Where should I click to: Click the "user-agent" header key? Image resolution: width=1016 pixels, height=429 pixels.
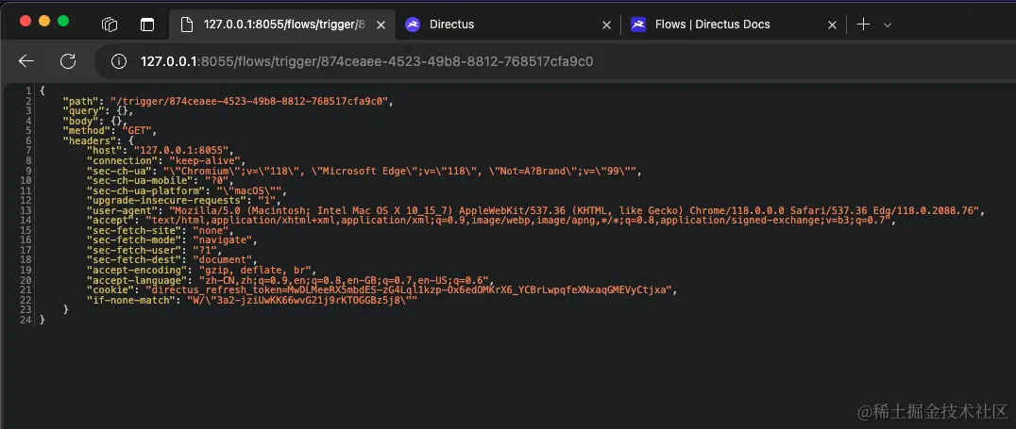pyautogui.click(x=123, y=211)
